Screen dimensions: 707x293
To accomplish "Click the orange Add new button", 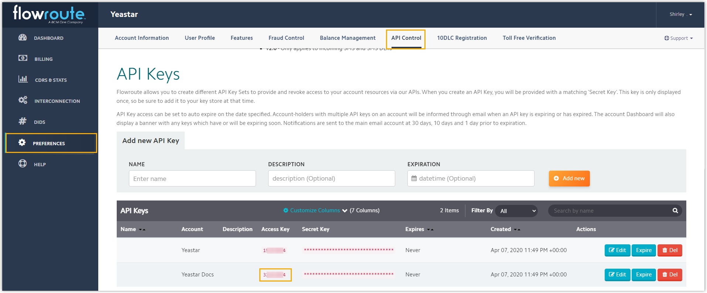I will [569, 178].
